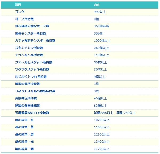Click the value 140個以上

pyautogui.click(x=101, y=55)
